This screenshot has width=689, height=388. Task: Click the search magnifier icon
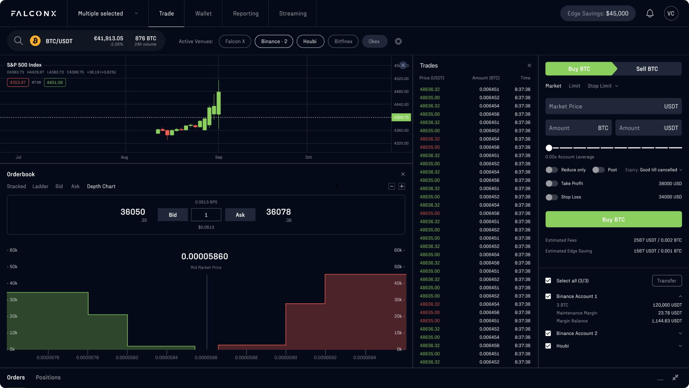(18, 41)
